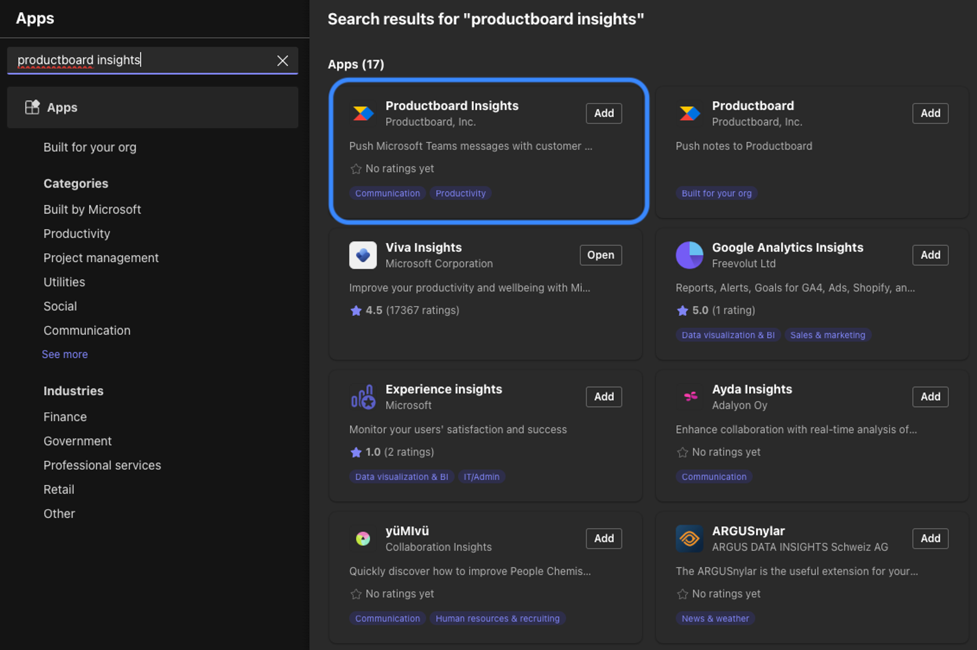Open the Experience insights title
The height and width of the screenshot is (650, 977).
[x=444, y=389]
